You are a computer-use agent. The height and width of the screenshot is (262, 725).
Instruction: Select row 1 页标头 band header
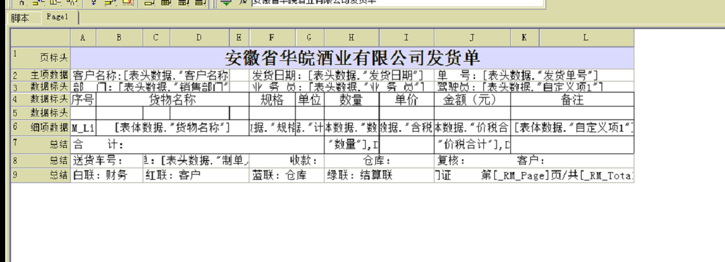(x=40, y=58)
